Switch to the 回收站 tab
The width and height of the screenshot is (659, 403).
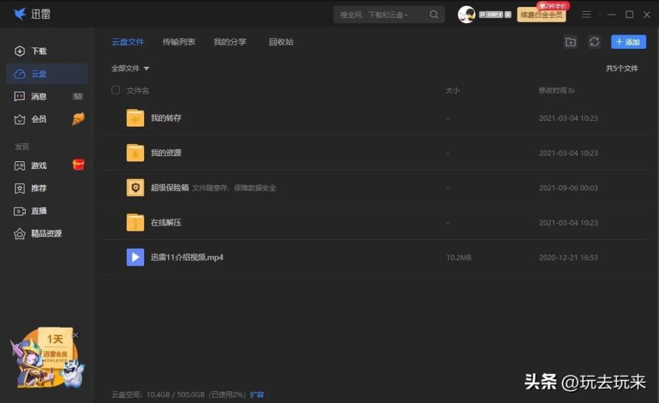tap(281, 42)
